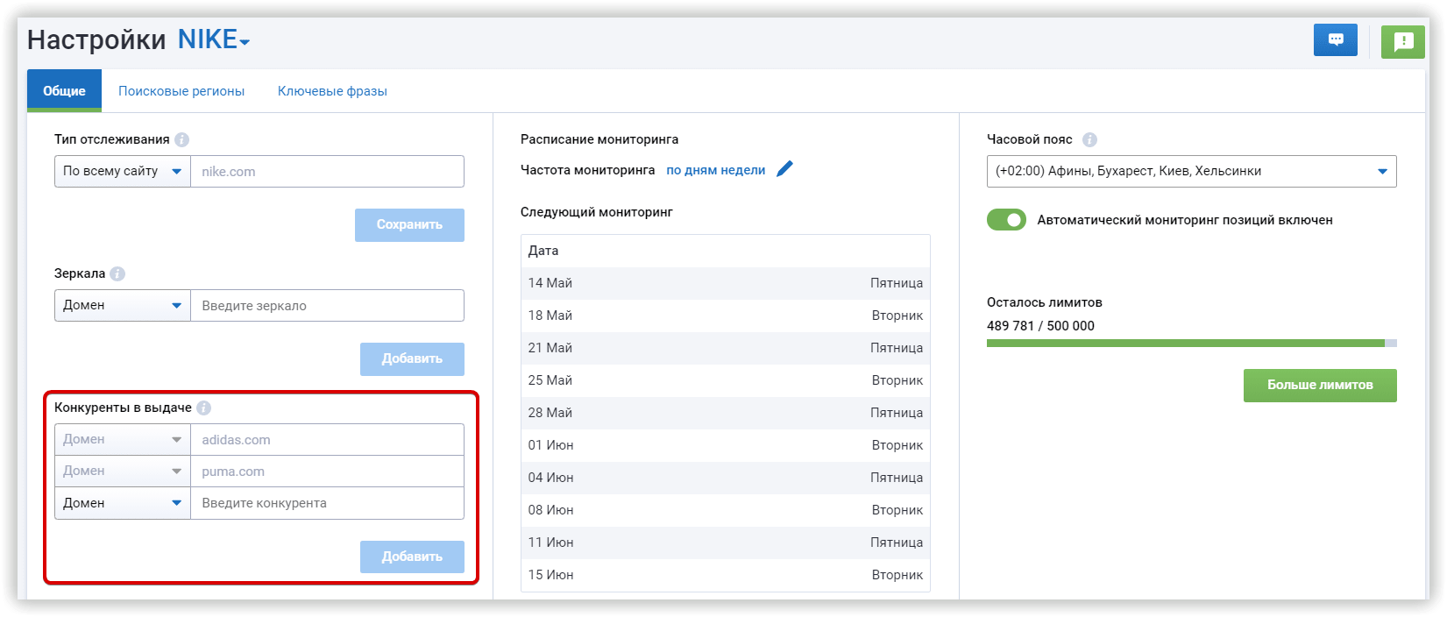Click the Следующий мониторинг label
1447x617 pixels.
597,212
